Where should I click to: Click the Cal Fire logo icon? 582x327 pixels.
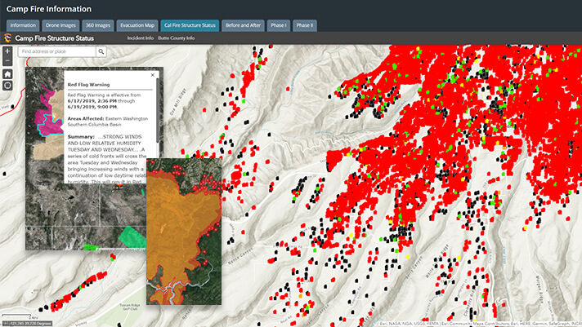point(7,38)
